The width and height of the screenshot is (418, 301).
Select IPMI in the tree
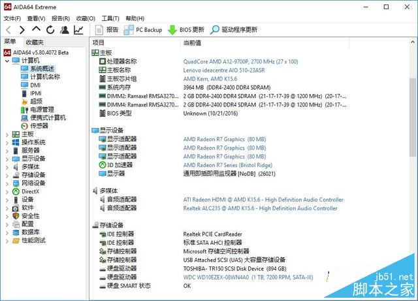coord(36,93)
